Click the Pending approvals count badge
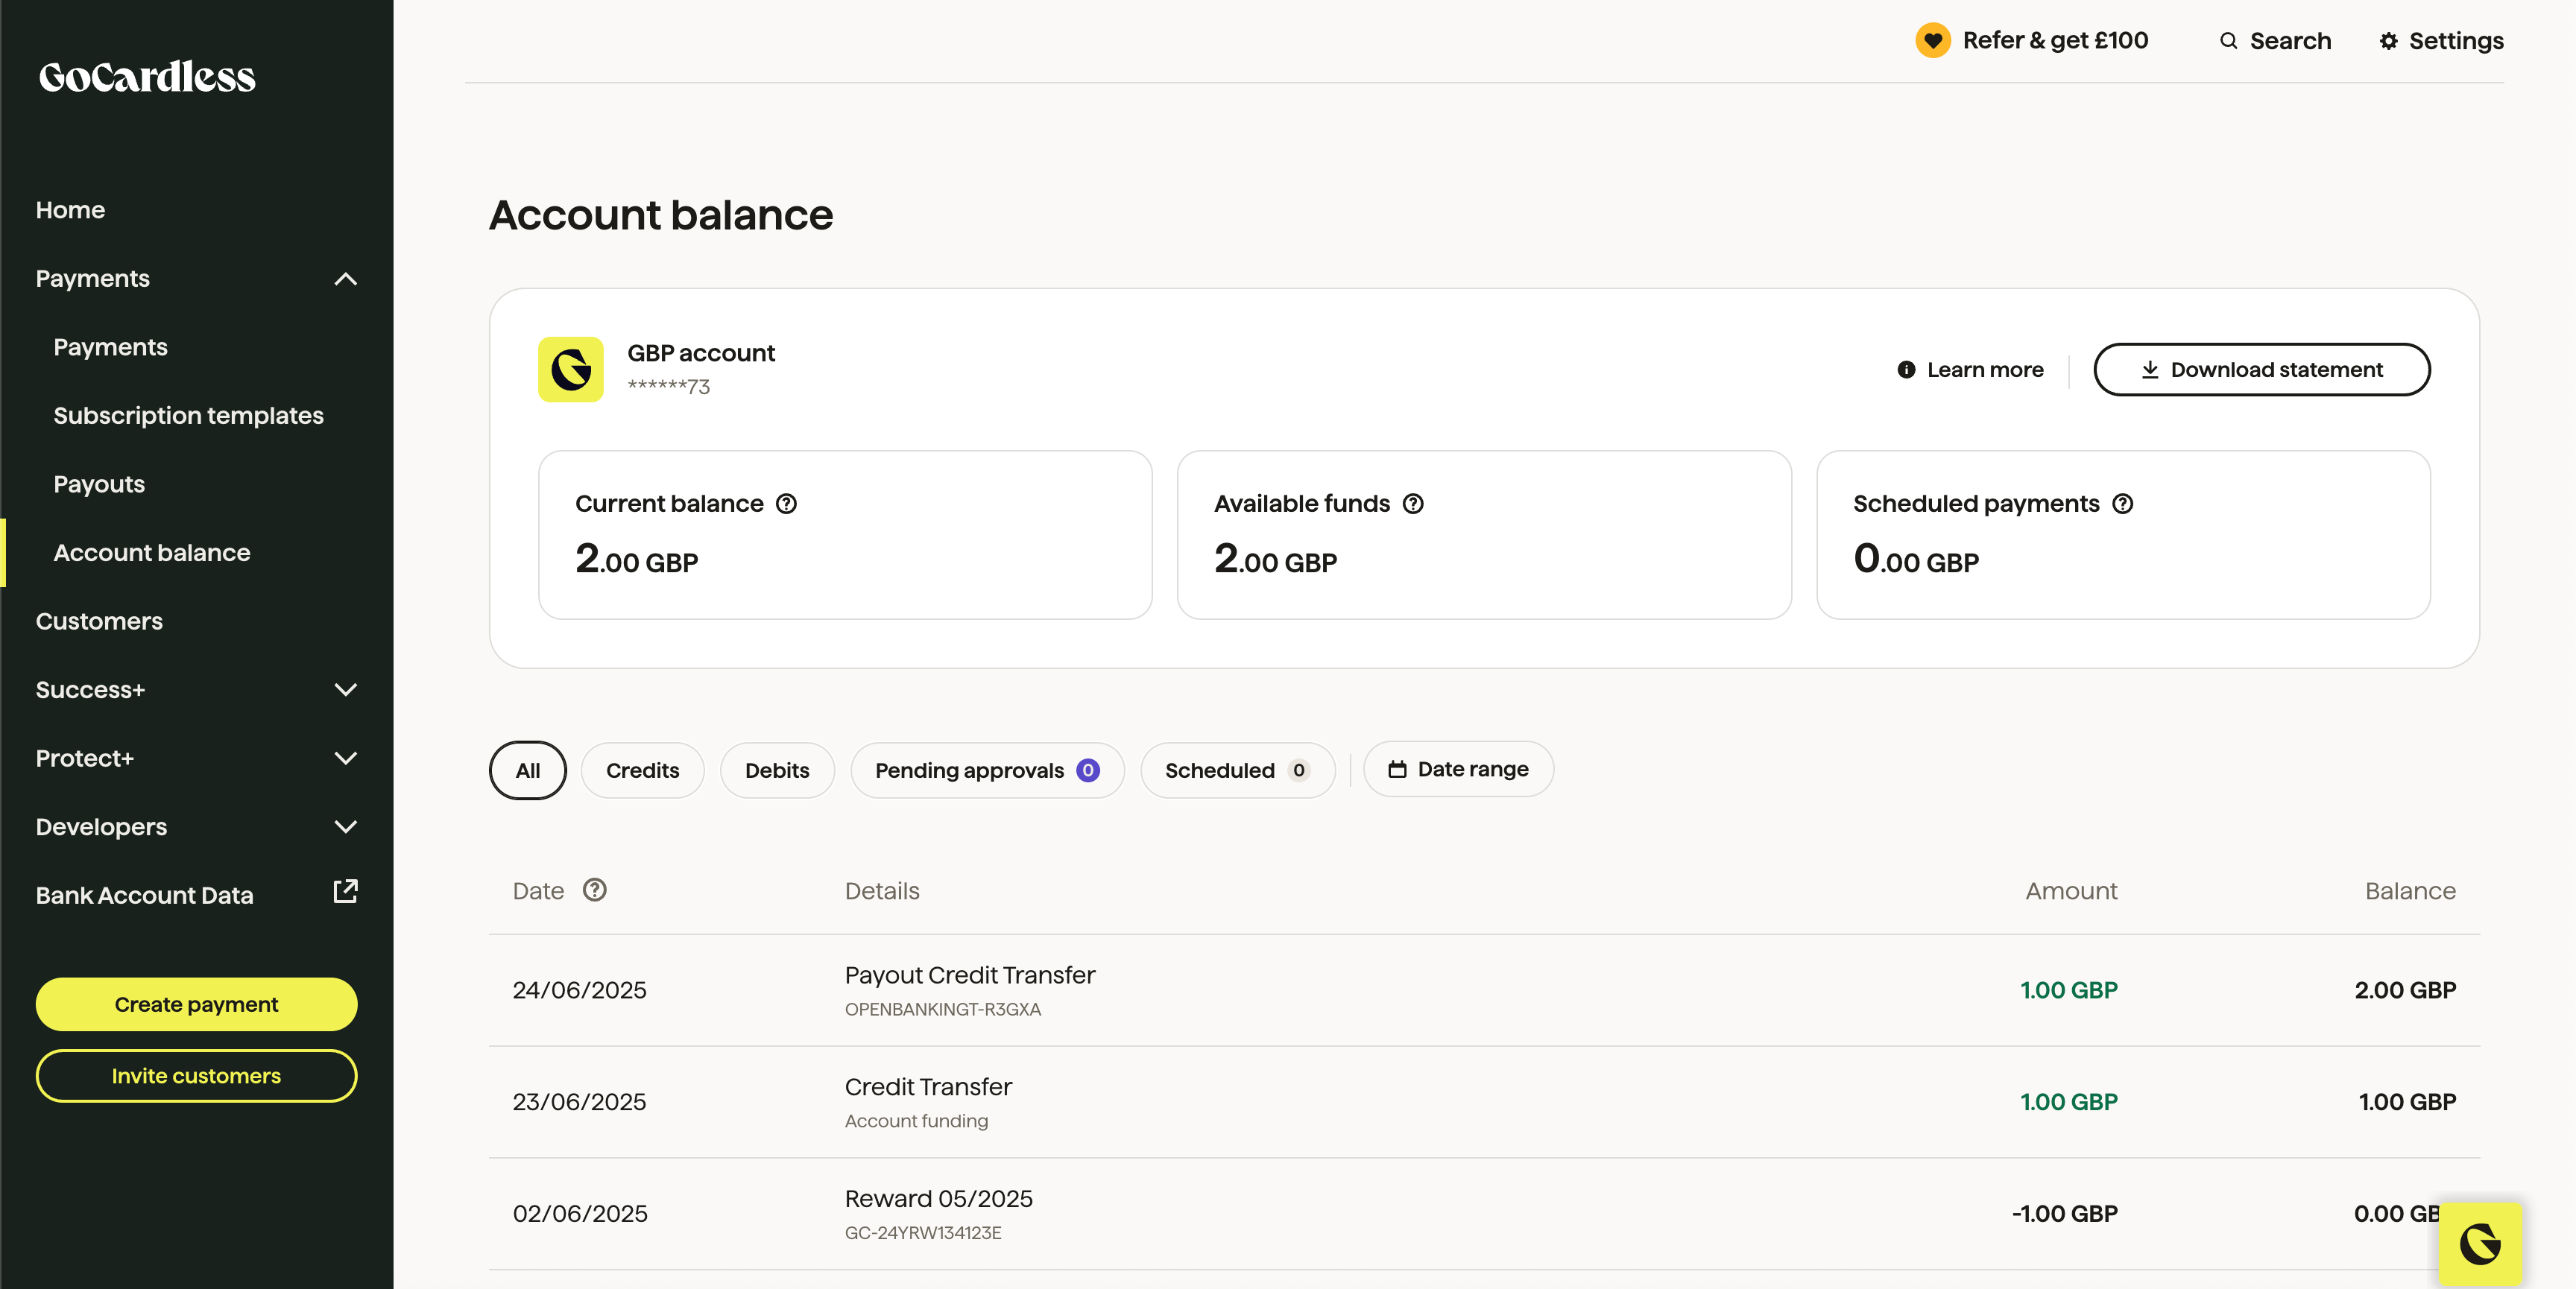This screenshot has height=1289, width=2576. [x=1087, y=770]
